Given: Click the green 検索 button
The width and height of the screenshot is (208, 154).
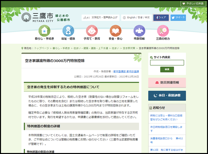Looking at the screenshot, I should pyautogui.click(x=167, y=70).
